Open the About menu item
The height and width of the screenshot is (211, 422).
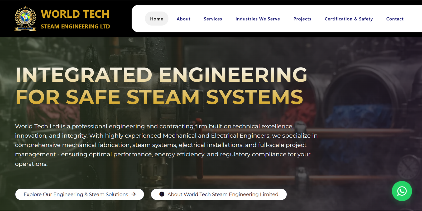pos(184,19)
